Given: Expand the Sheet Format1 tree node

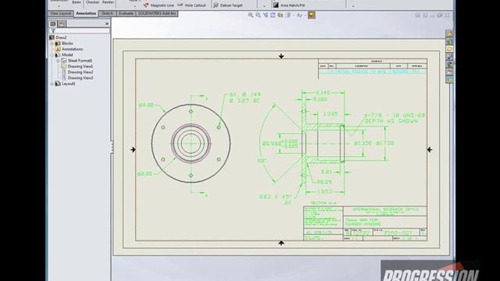Looking at the screenshot, I should pos(58,60).
